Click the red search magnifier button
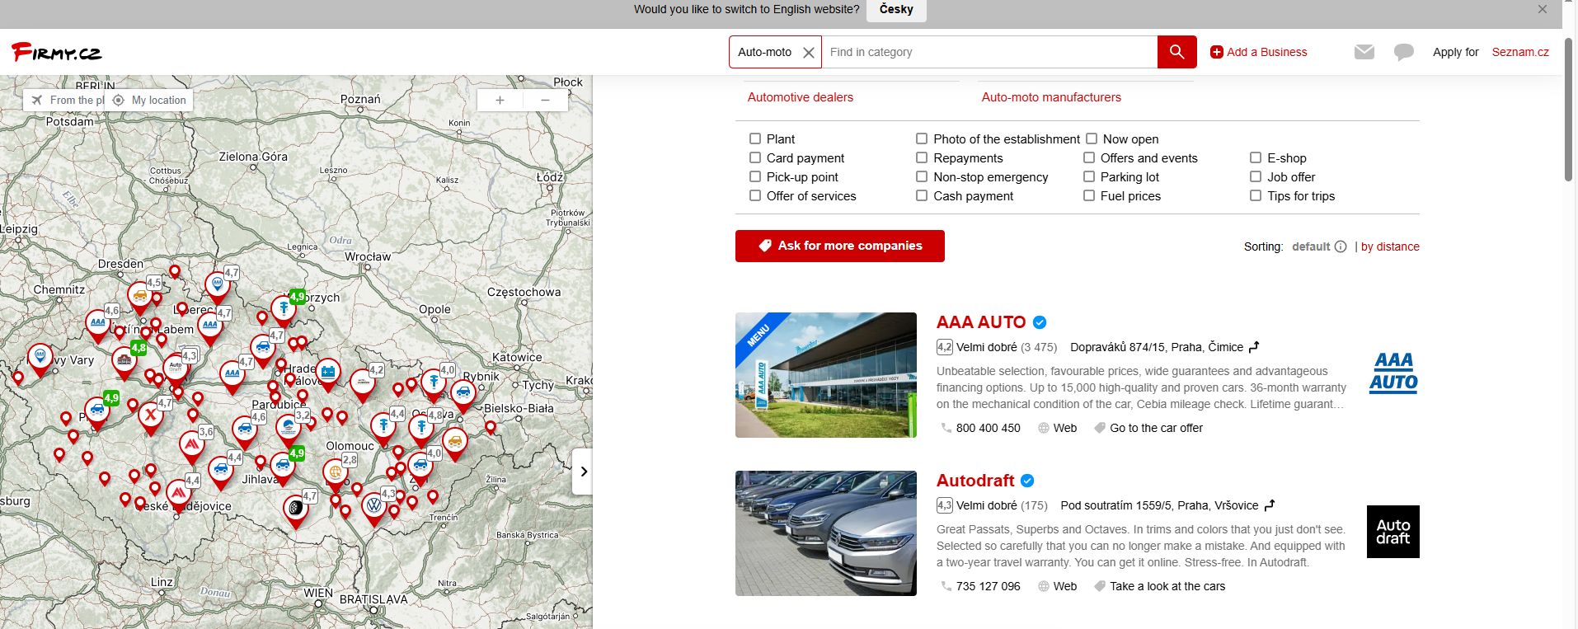 coord(1177,52)
